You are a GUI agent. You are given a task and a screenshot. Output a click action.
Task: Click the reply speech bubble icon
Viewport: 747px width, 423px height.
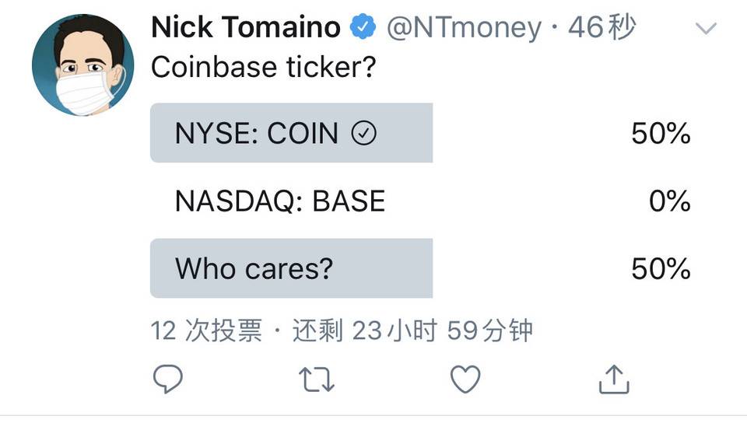pyautogui.click(x=167, y=379)
